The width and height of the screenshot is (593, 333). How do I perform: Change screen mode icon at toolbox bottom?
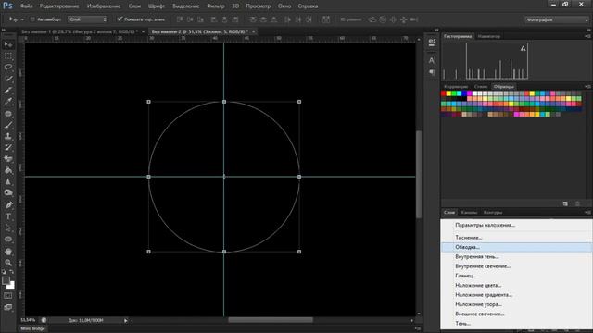8,307
